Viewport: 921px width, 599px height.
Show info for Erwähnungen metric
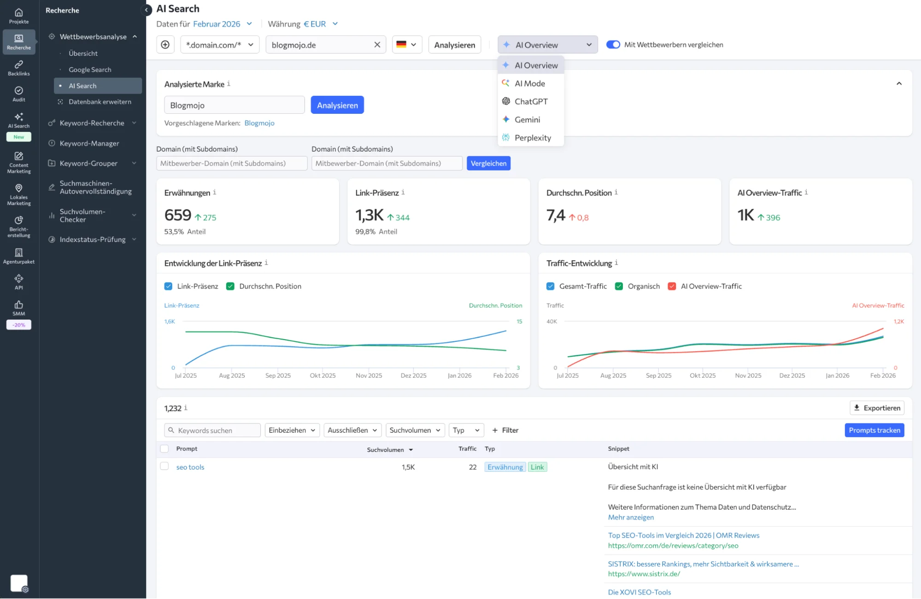click(215, 192)
